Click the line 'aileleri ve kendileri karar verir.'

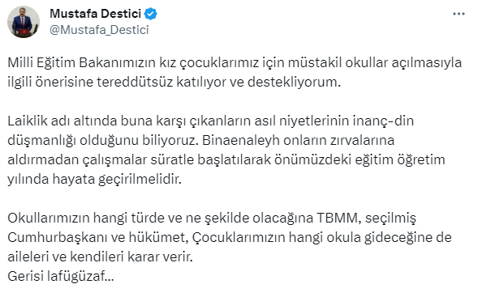(101, 257)
